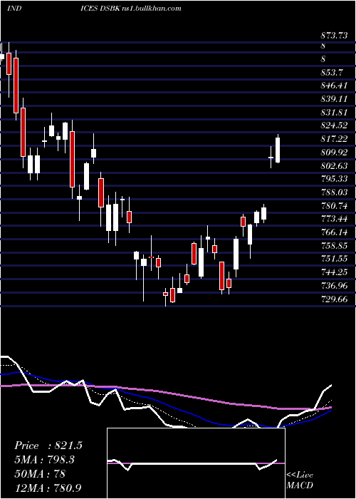Viewport: 356px width, 499px height.
Task: Click the 5MA : 798.3 readout
Action: (46, 460)
